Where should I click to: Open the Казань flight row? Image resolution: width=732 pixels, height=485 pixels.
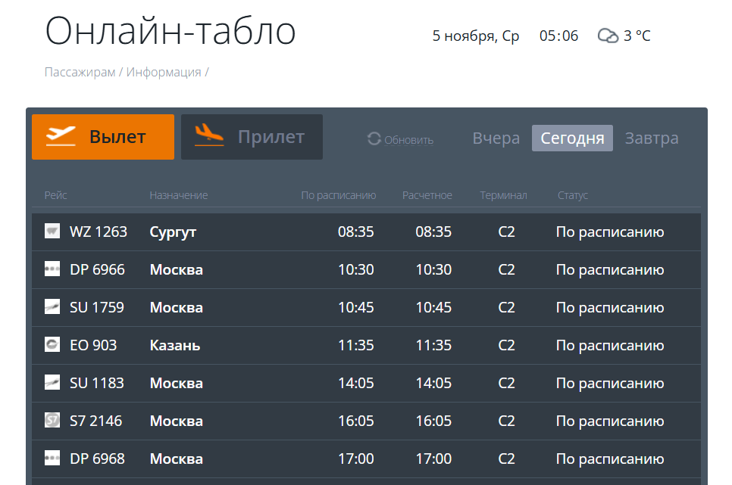[366, 345]
